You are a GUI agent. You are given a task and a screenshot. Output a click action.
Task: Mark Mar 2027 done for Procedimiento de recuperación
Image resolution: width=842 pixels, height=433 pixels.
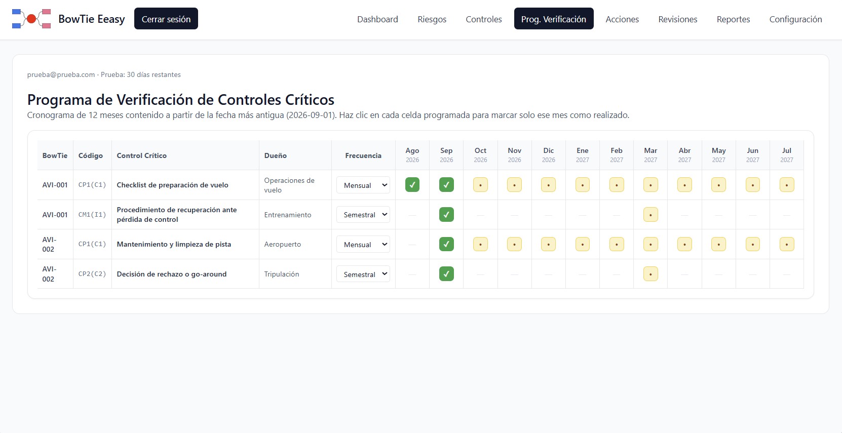pyautogui.click(x=650, y=215)
